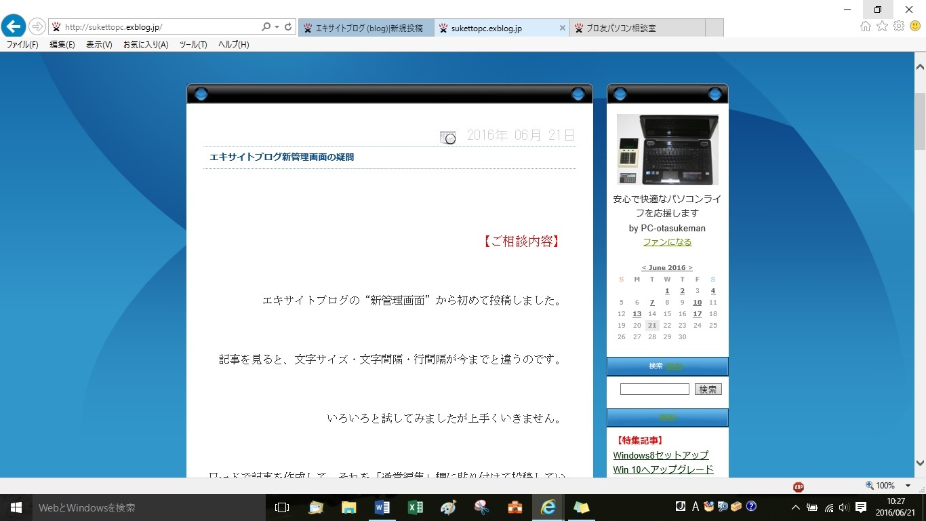The image size is (926, 521).
Task: Click the search magnifier in address bar
Action: (266, 27)
